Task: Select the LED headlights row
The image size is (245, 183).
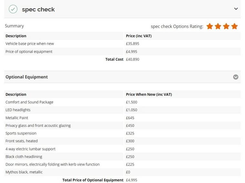Action: click(122, 110)
